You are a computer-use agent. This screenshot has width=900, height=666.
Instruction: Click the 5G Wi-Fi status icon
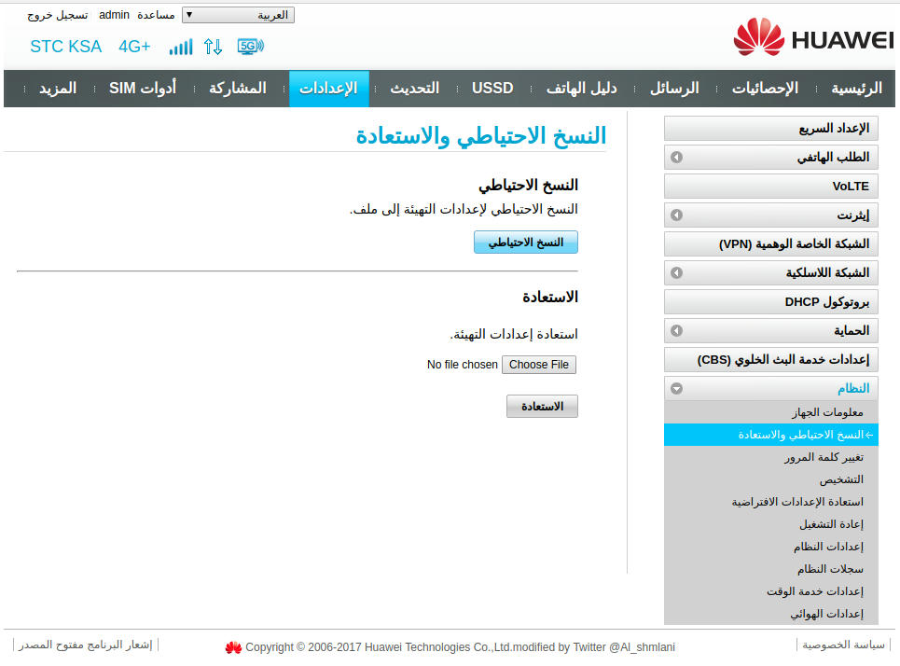point(250,46)
